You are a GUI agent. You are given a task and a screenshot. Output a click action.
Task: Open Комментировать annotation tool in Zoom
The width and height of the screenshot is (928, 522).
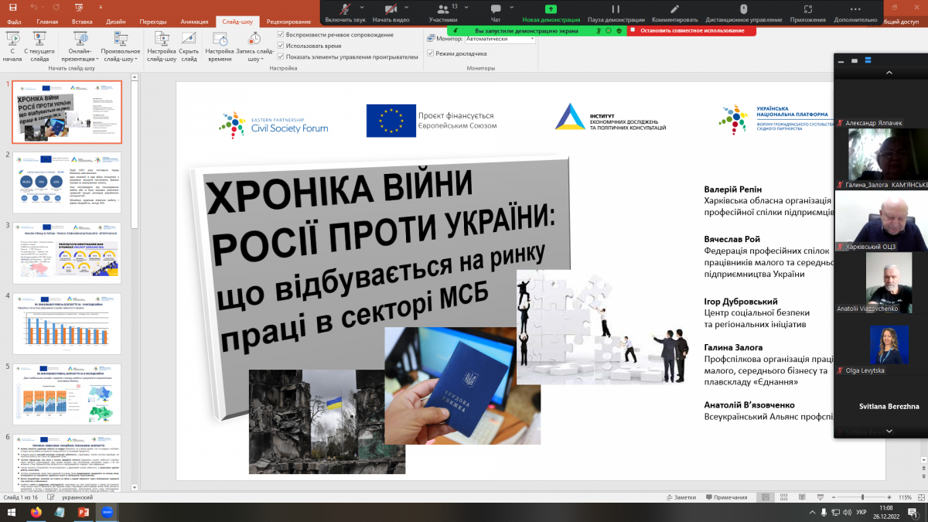click(x=674, y=12)
